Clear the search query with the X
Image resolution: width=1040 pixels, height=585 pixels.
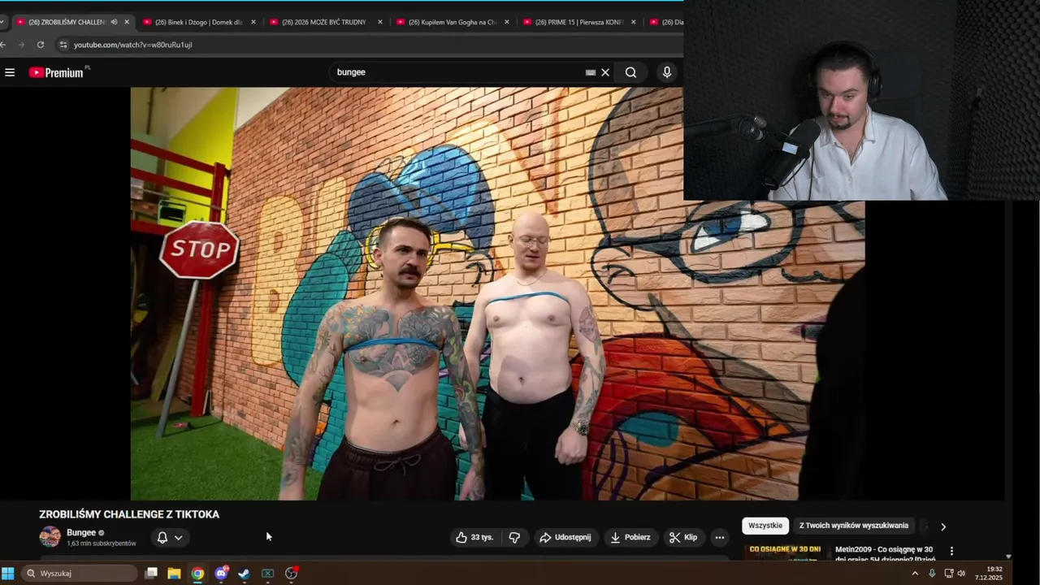(605, 72)
